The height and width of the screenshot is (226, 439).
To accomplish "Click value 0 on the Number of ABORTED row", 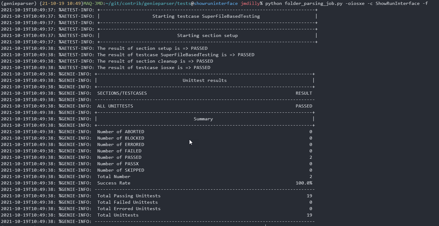I will (x=311, y=132).
